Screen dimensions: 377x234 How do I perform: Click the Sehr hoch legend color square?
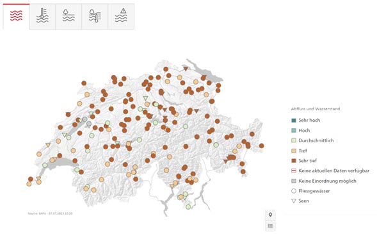pyautogui.click(x=294, y=120)
